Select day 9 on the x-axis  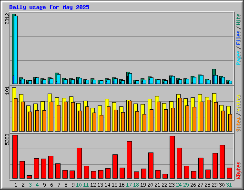point(73,185)
